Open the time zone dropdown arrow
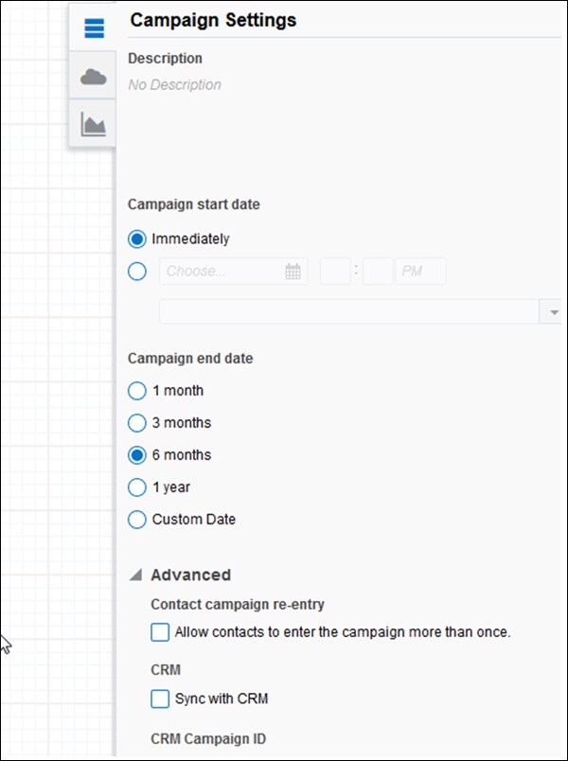This screenshot has width=568, height=761. 552,312
